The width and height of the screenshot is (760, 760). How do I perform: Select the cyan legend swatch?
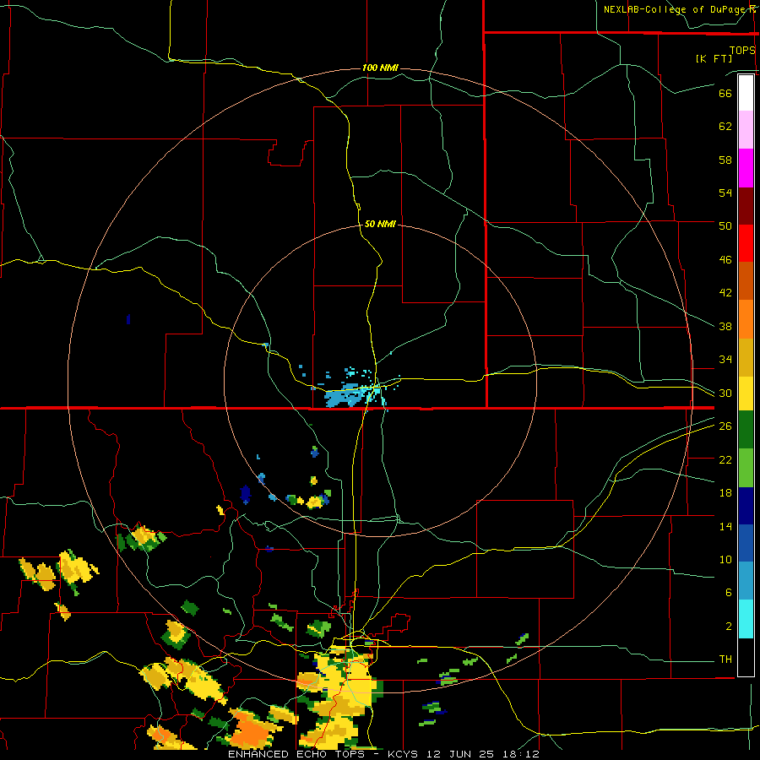click(x=746, y=619)
